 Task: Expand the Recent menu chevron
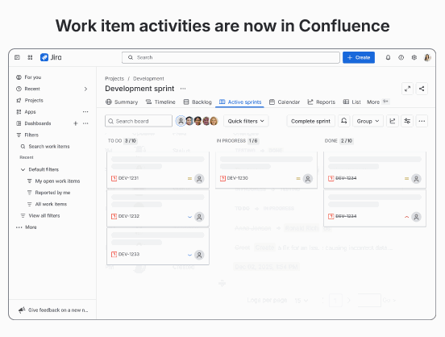click(x=85, y=89)
